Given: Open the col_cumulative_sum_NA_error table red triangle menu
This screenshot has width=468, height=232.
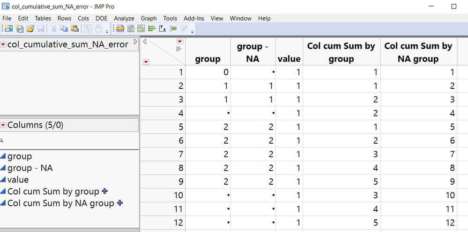Looking at the screenshot, I should pyautogui.click(x=4, y=44).
